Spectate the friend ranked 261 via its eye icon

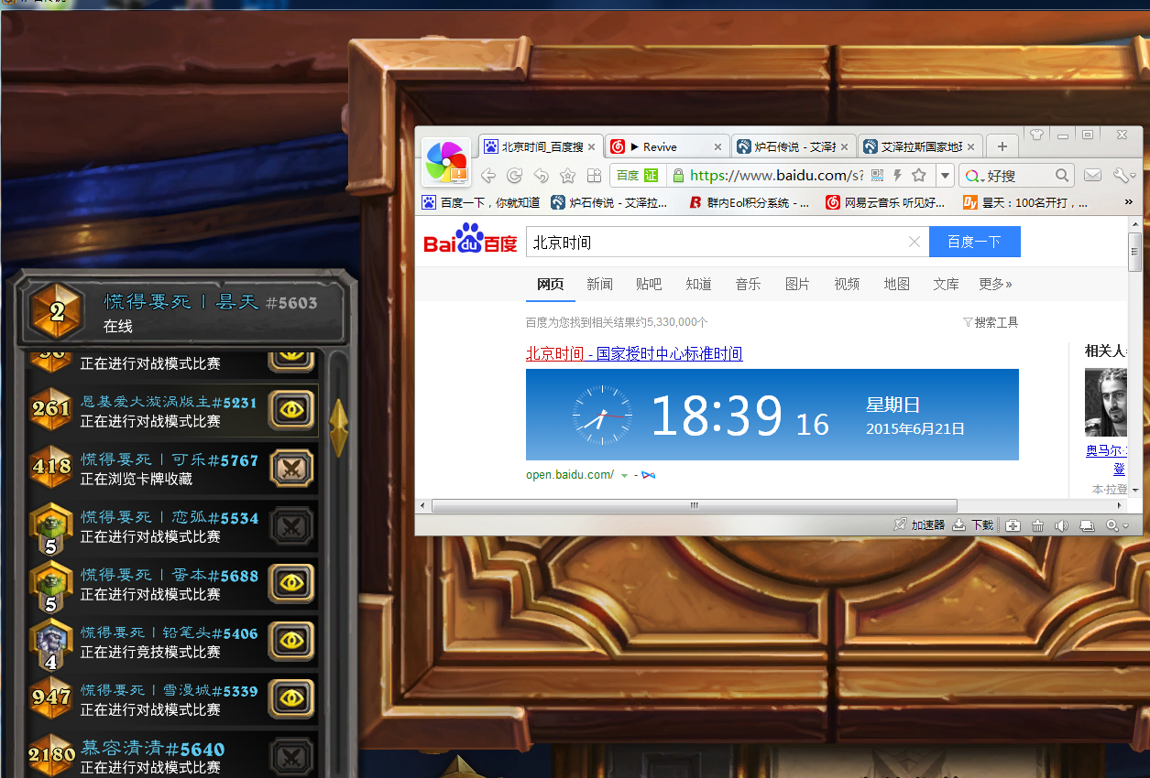click(x=291, y=411)
